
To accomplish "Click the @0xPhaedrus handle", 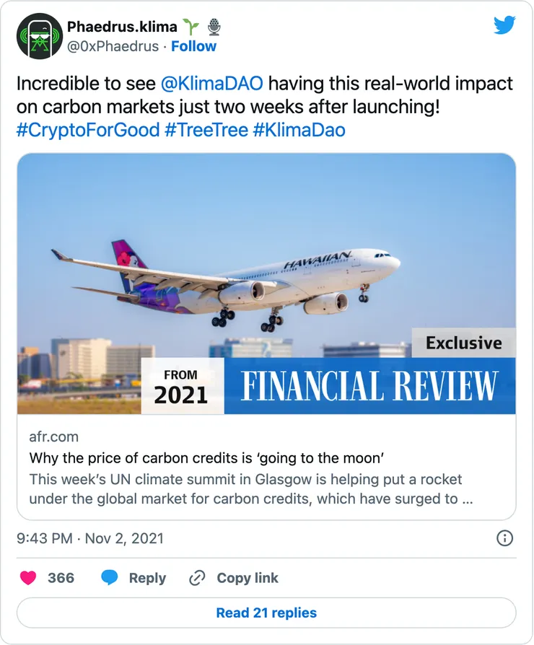I will [112, 46].
